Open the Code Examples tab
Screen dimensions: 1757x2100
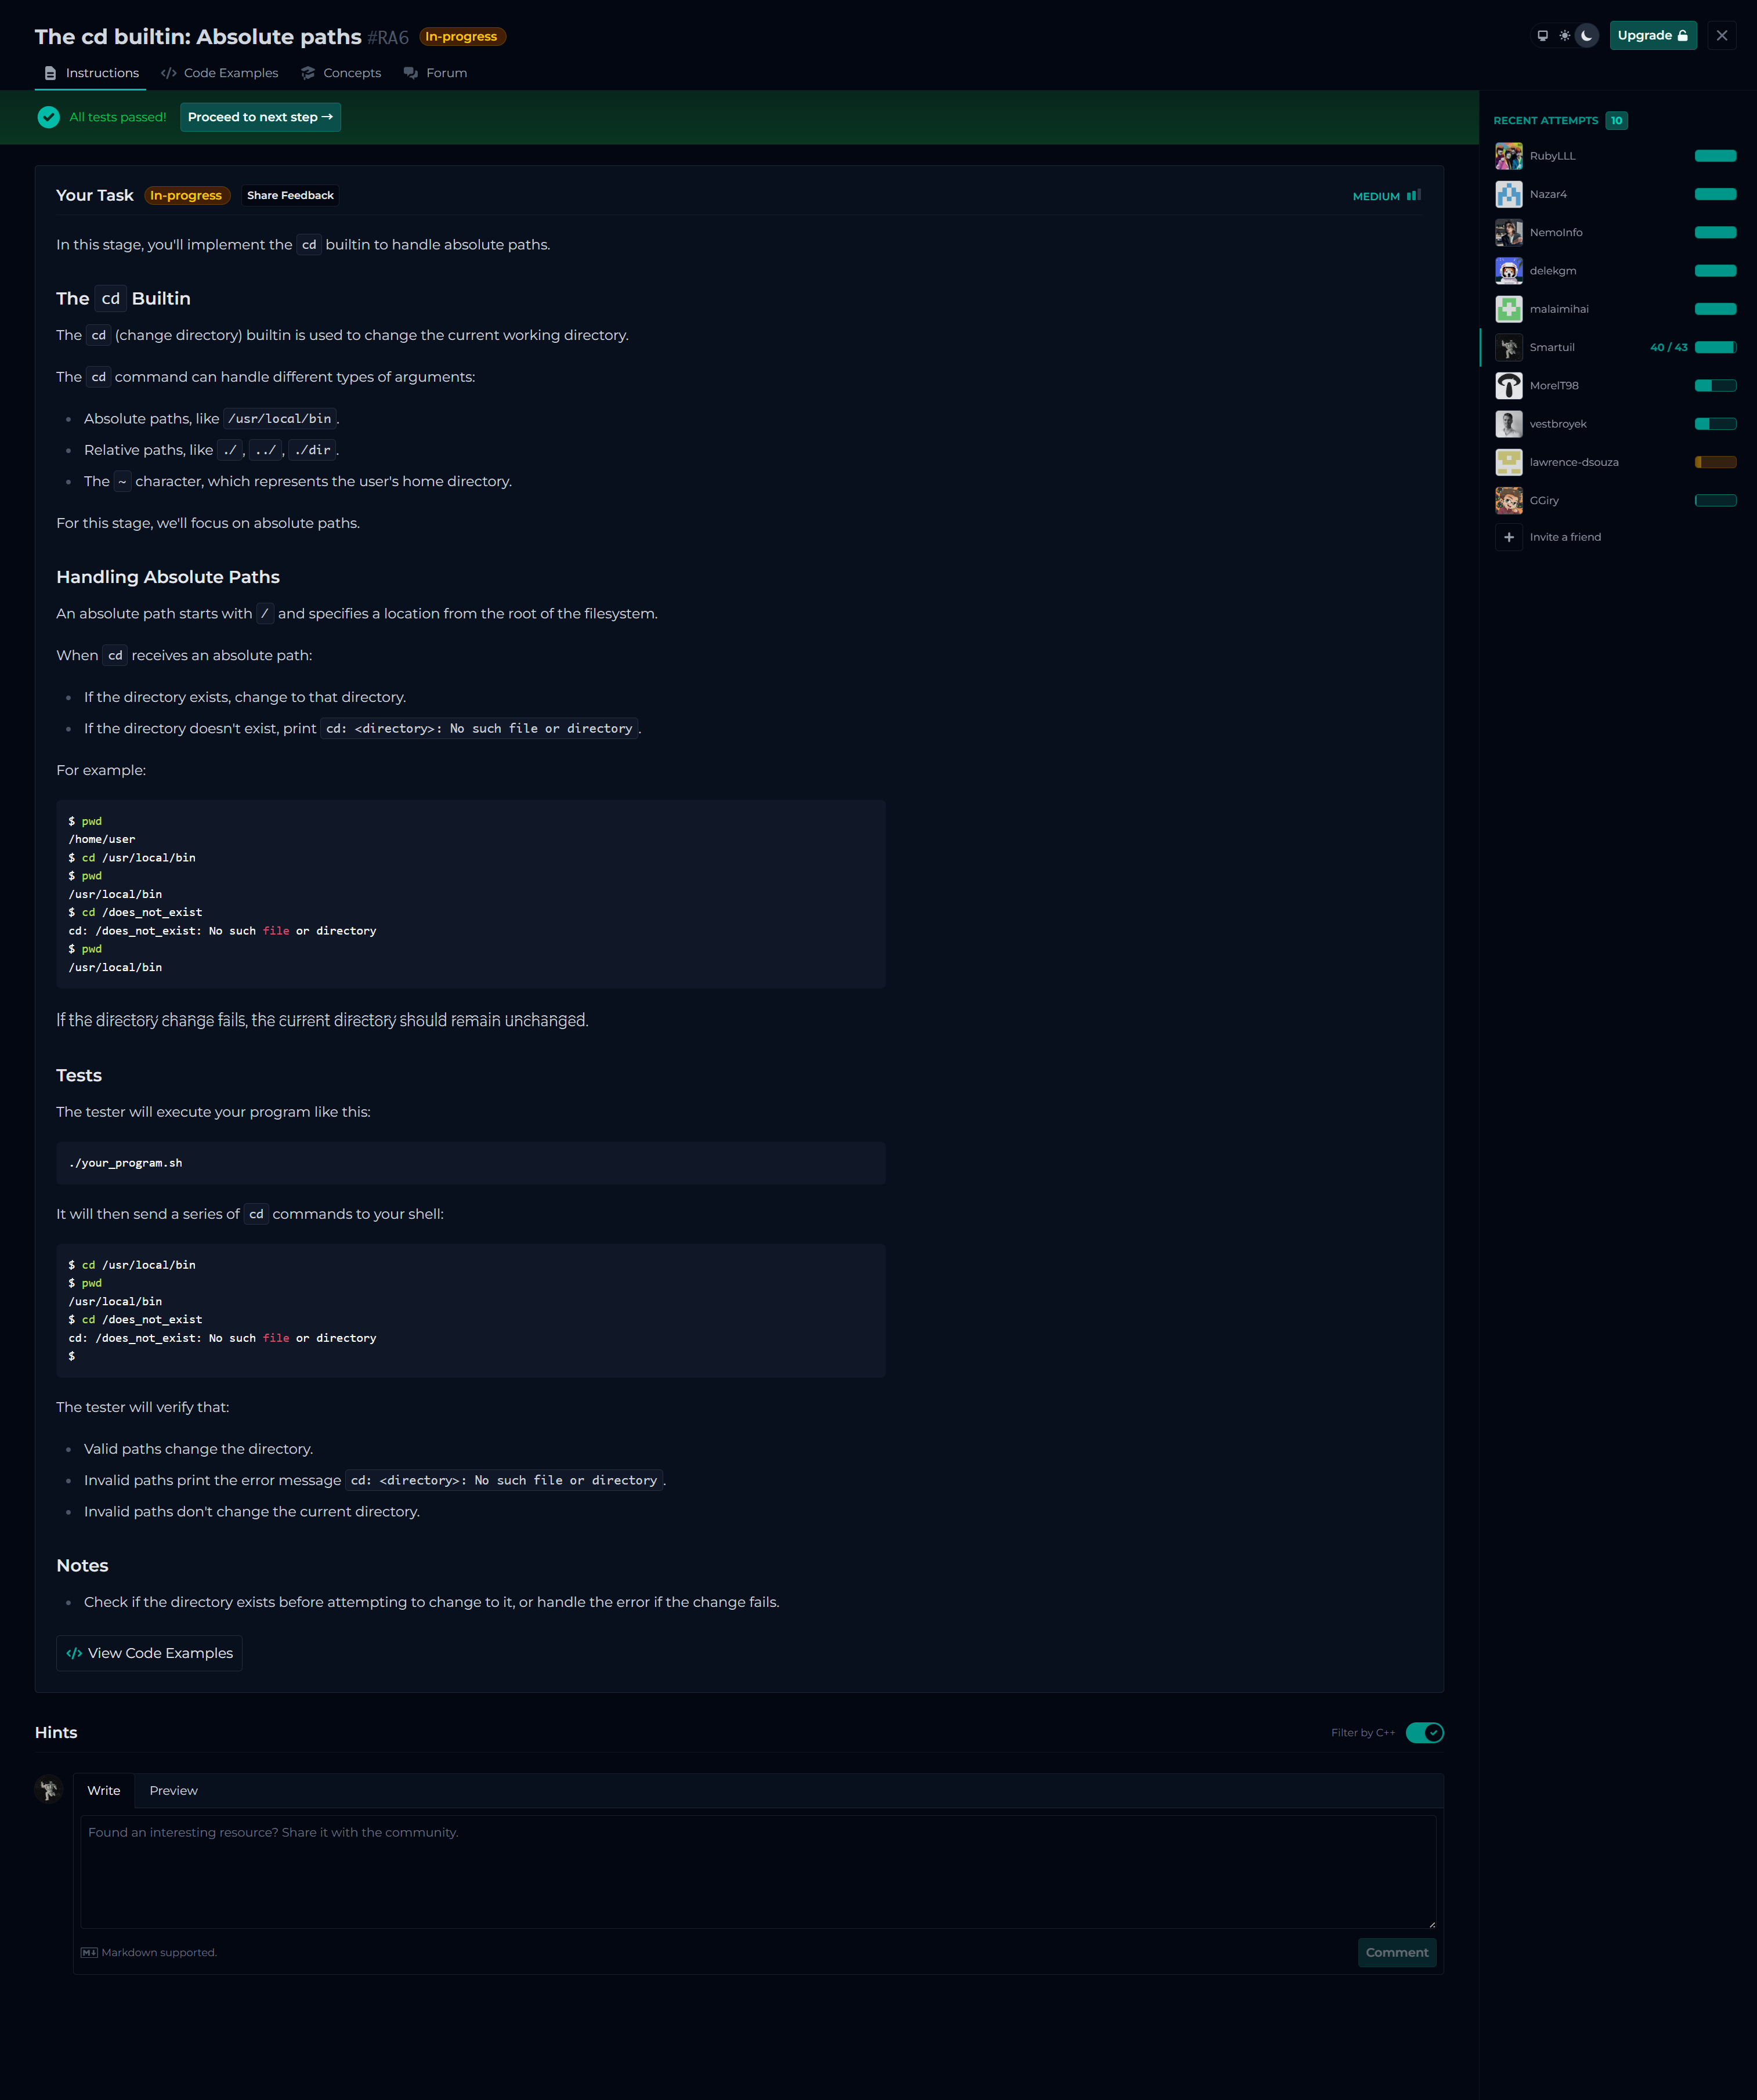pyautogui.click(x=220, y=73)
